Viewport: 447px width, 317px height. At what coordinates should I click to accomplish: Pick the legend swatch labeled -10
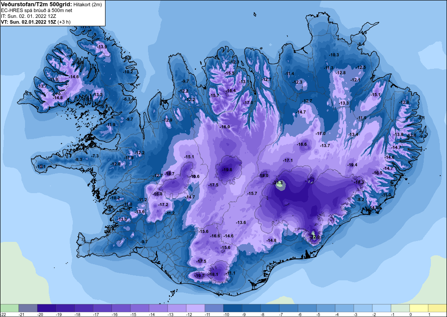click(232, 308)
